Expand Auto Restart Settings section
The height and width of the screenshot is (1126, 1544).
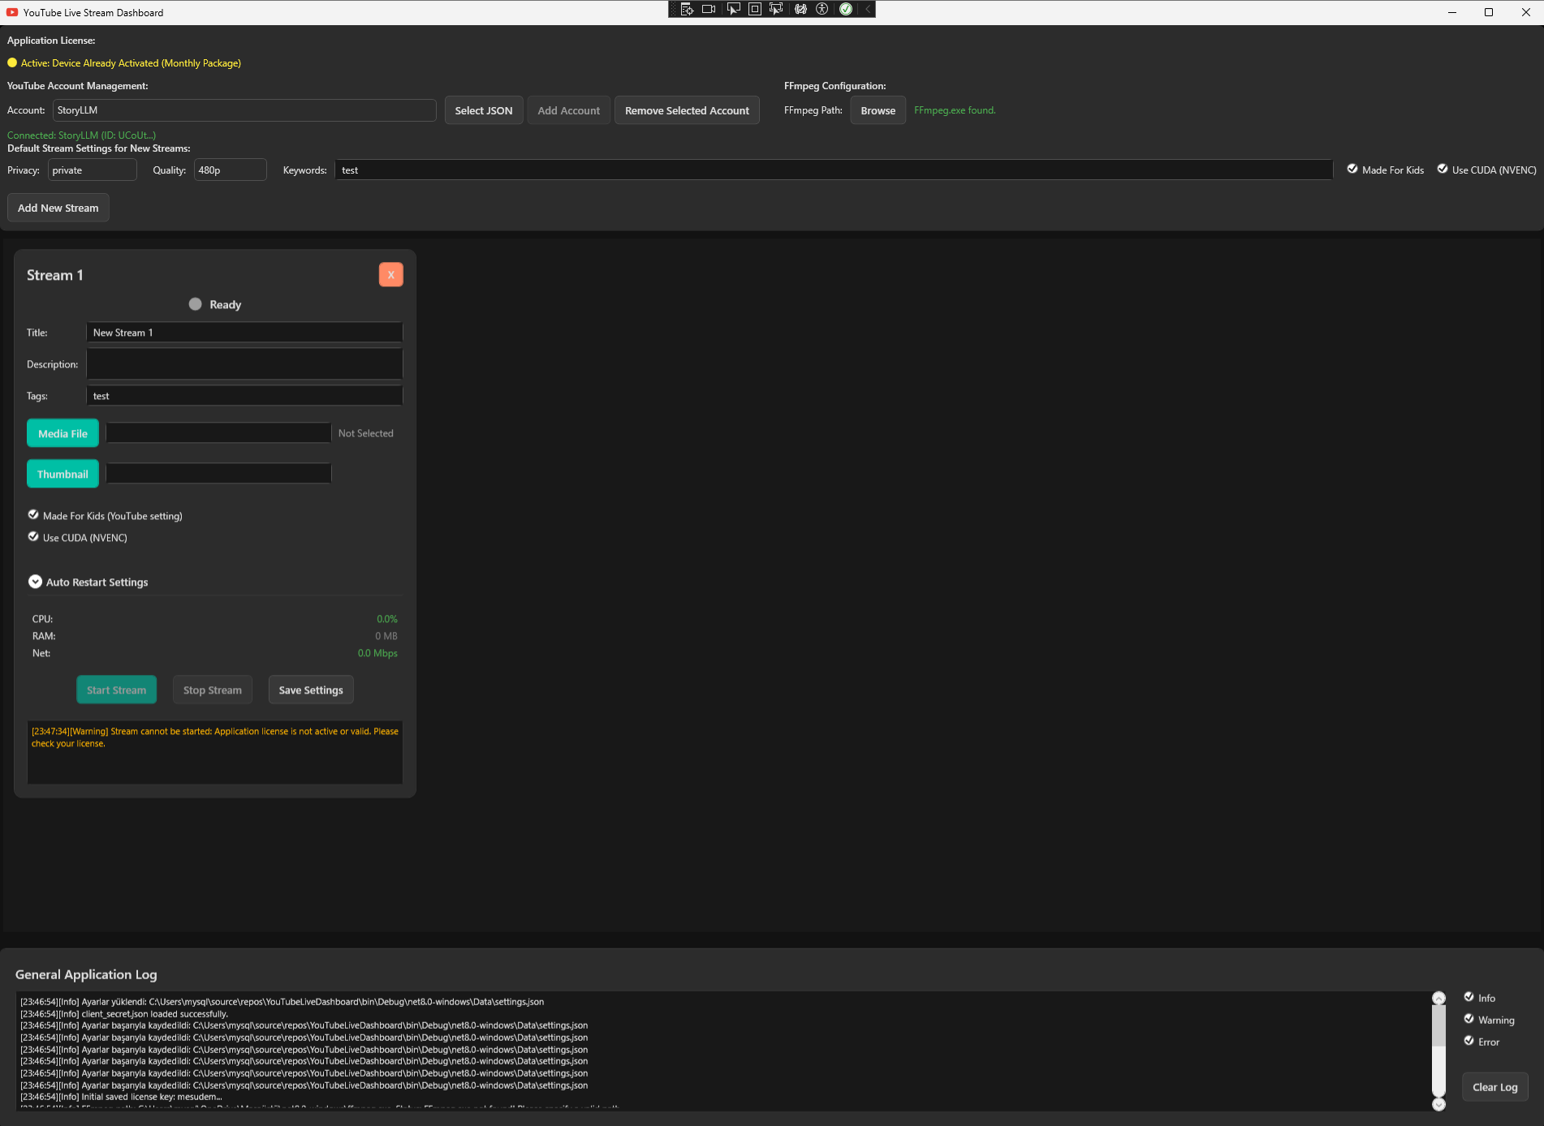(35, 582)
